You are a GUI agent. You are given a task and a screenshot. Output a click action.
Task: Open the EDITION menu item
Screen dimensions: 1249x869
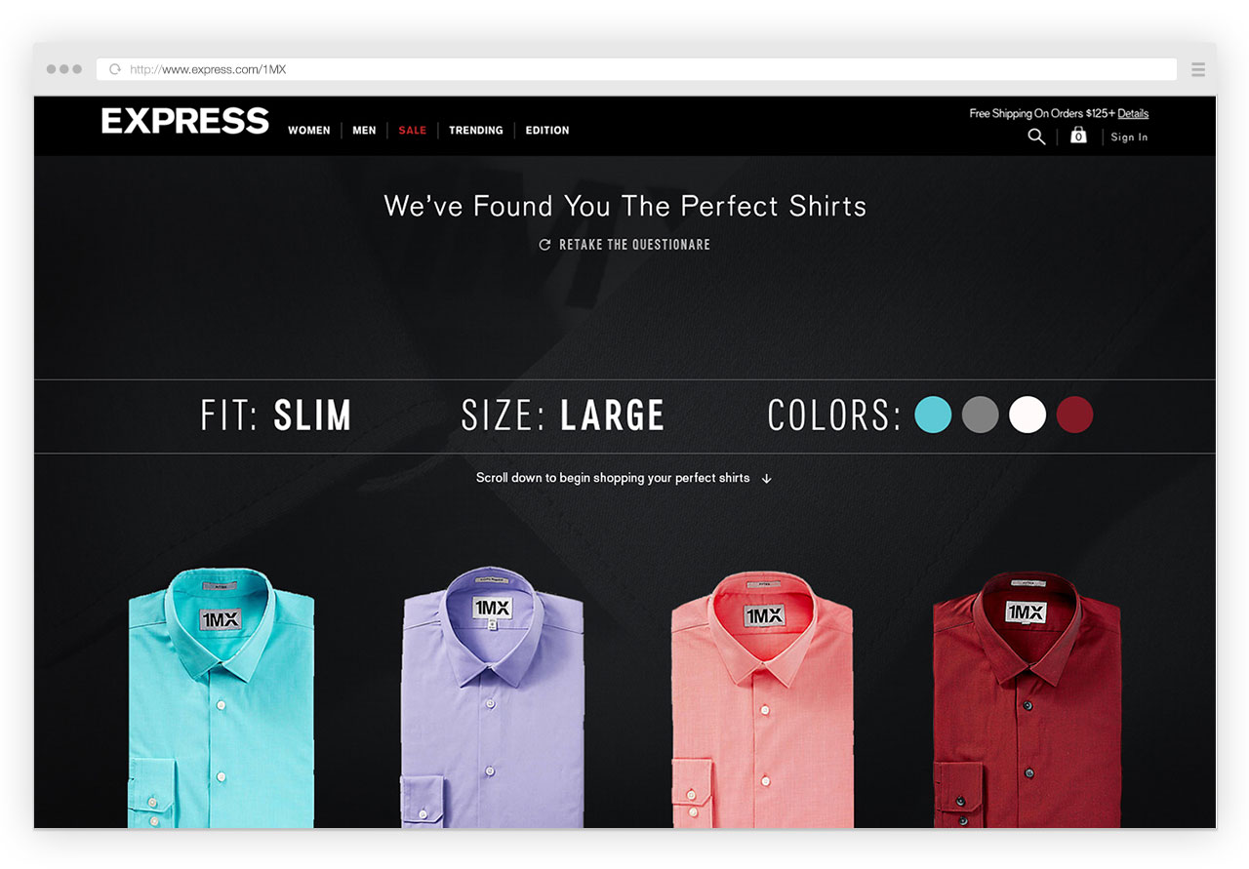547,131
